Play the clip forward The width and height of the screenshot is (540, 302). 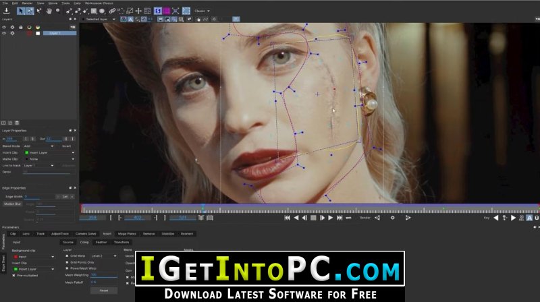[331, 218]
